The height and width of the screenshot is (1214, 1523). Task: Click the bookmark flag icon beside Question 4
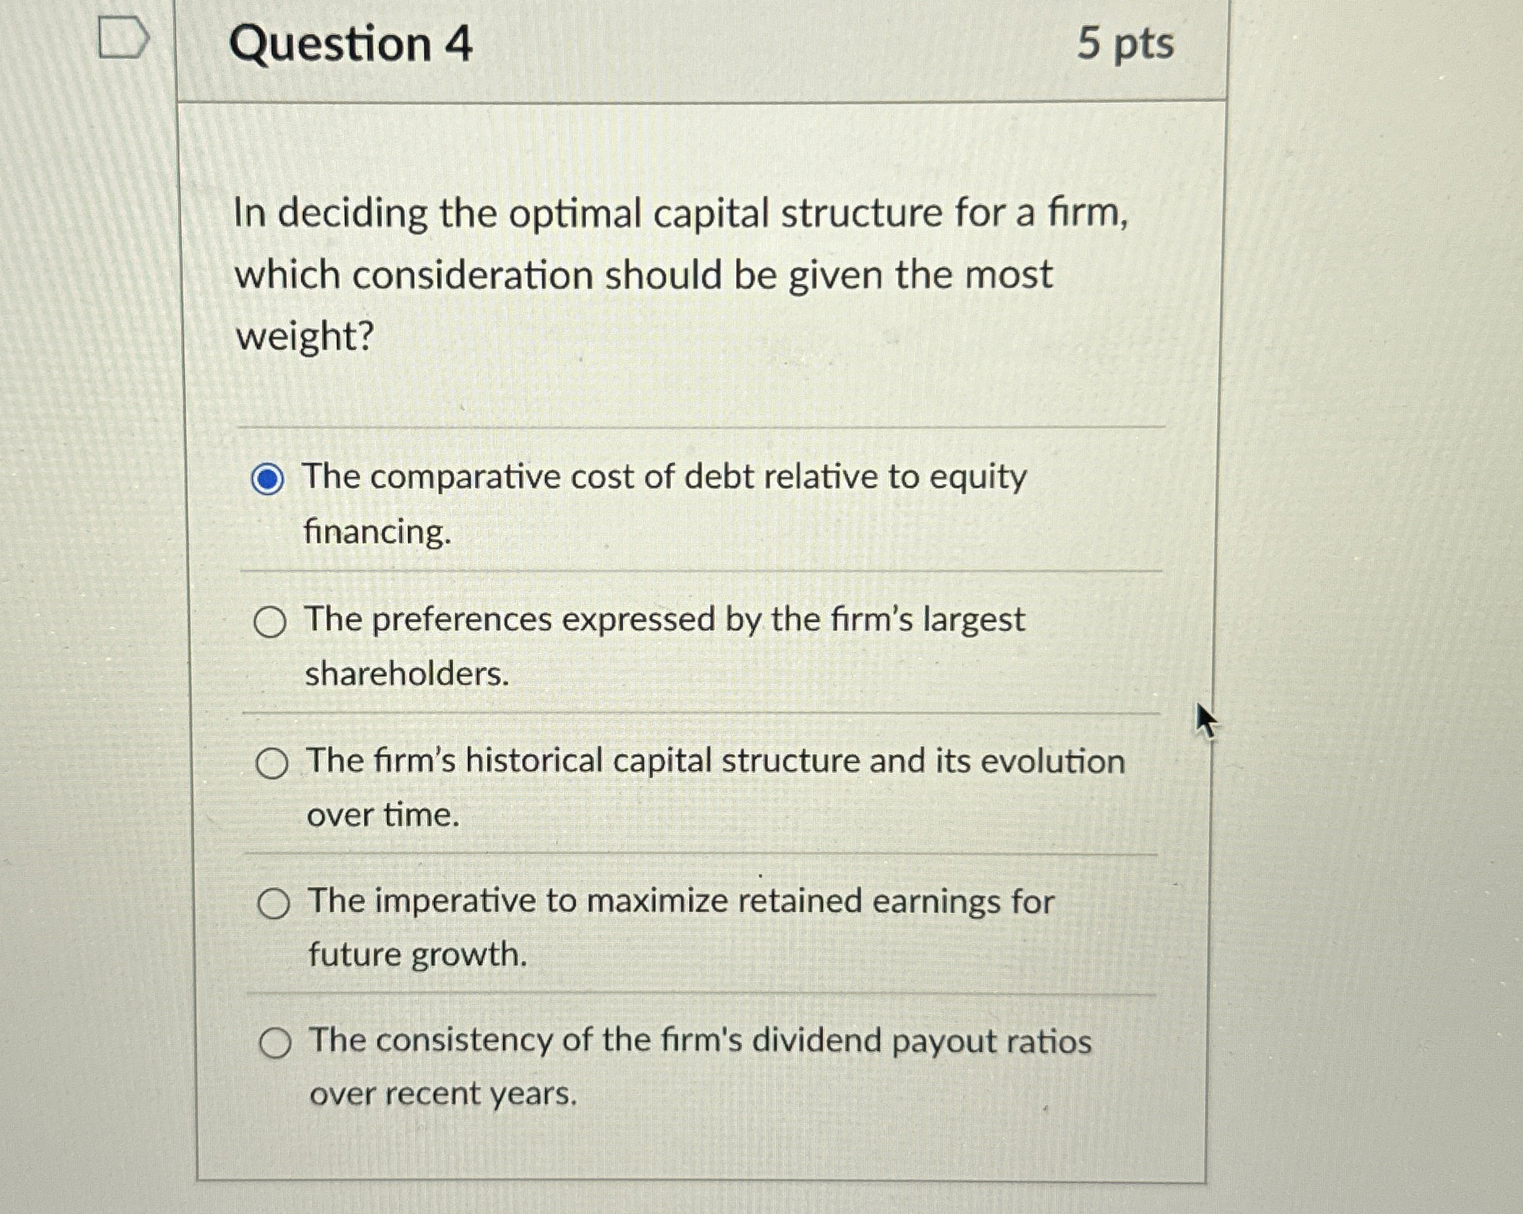tap(121, 36)
